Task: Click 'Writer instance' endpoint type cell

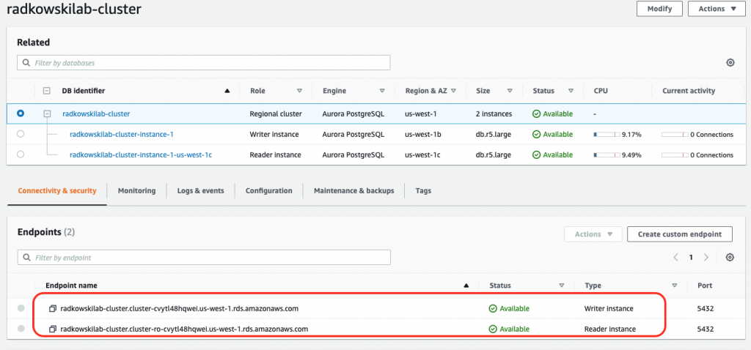Action: 609,308
